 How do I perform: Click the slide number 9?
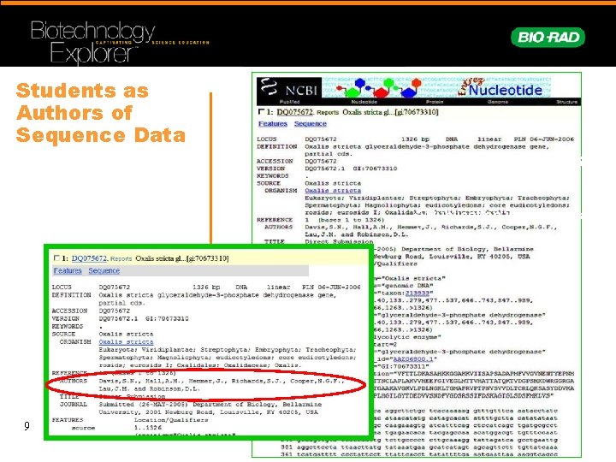27,426
